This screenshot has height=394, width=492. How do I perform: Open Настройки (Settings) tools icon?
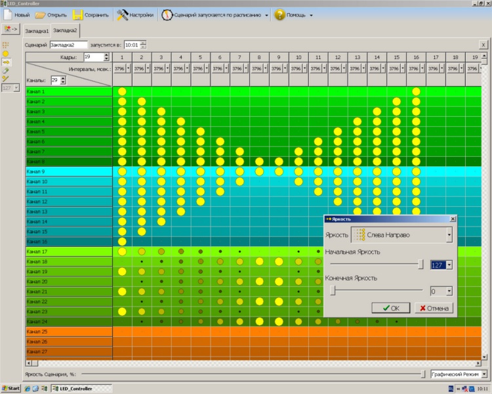click(x=123, y=14)
